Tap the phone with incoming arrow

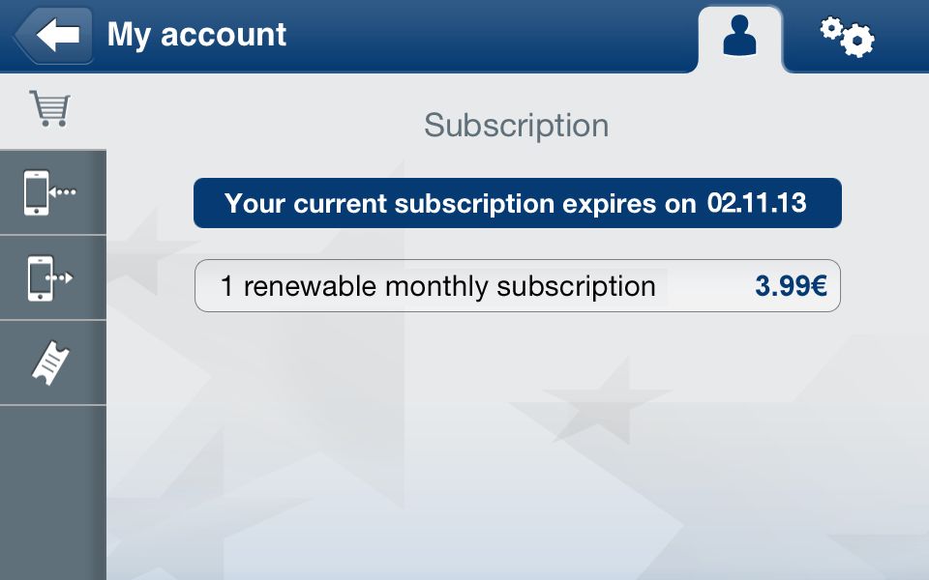(49, 192)
